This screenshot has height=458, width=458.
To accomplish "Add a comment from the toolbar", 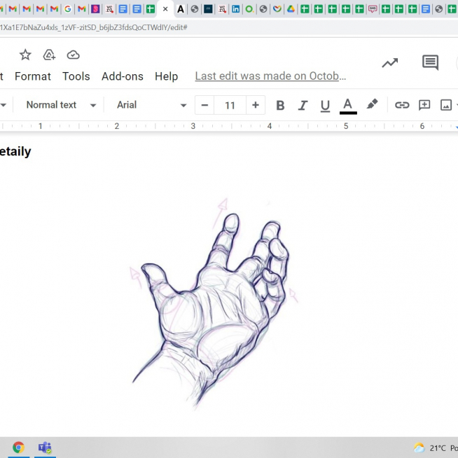I will click(424, 105).
